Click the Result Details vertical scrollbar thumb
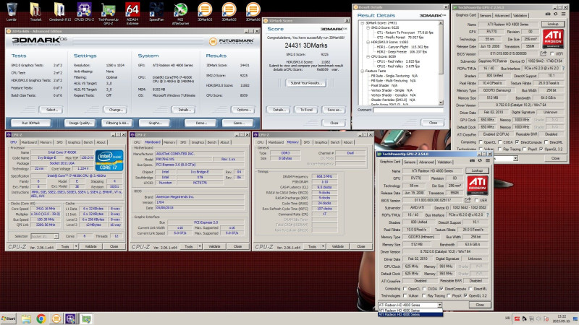This screenshot has height=325, width=579. pos(441,50)
